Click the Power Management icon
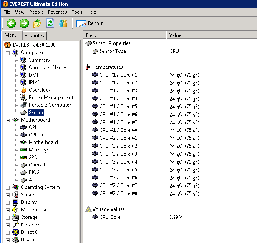The width and height of the screenshot is (257, 243). click(23, 97)
